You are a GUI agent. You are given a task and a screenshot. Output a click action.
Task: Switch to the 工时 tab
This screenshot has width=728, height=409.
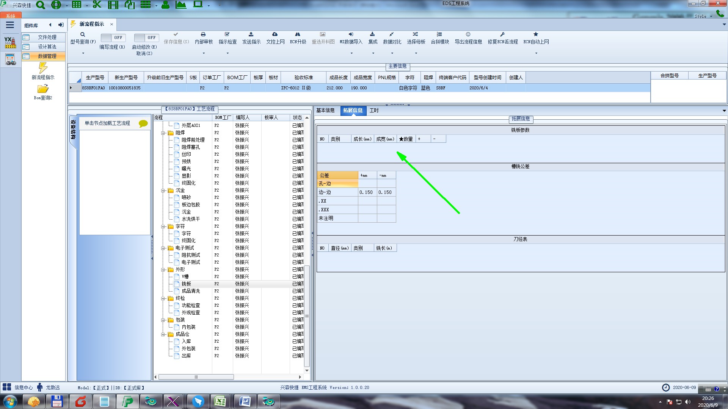pyautogui.click(x=374, y=111)
